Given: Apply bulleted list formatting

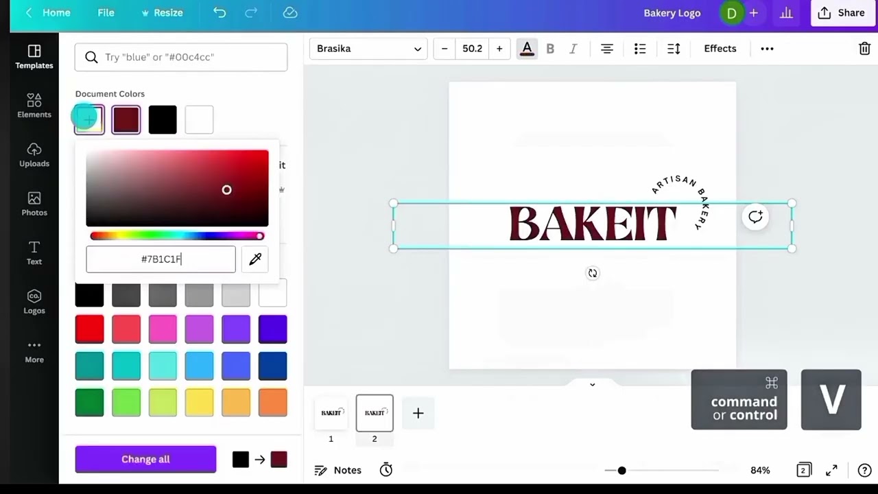Looking at the screenshot, I should click(x=640, y=49).
